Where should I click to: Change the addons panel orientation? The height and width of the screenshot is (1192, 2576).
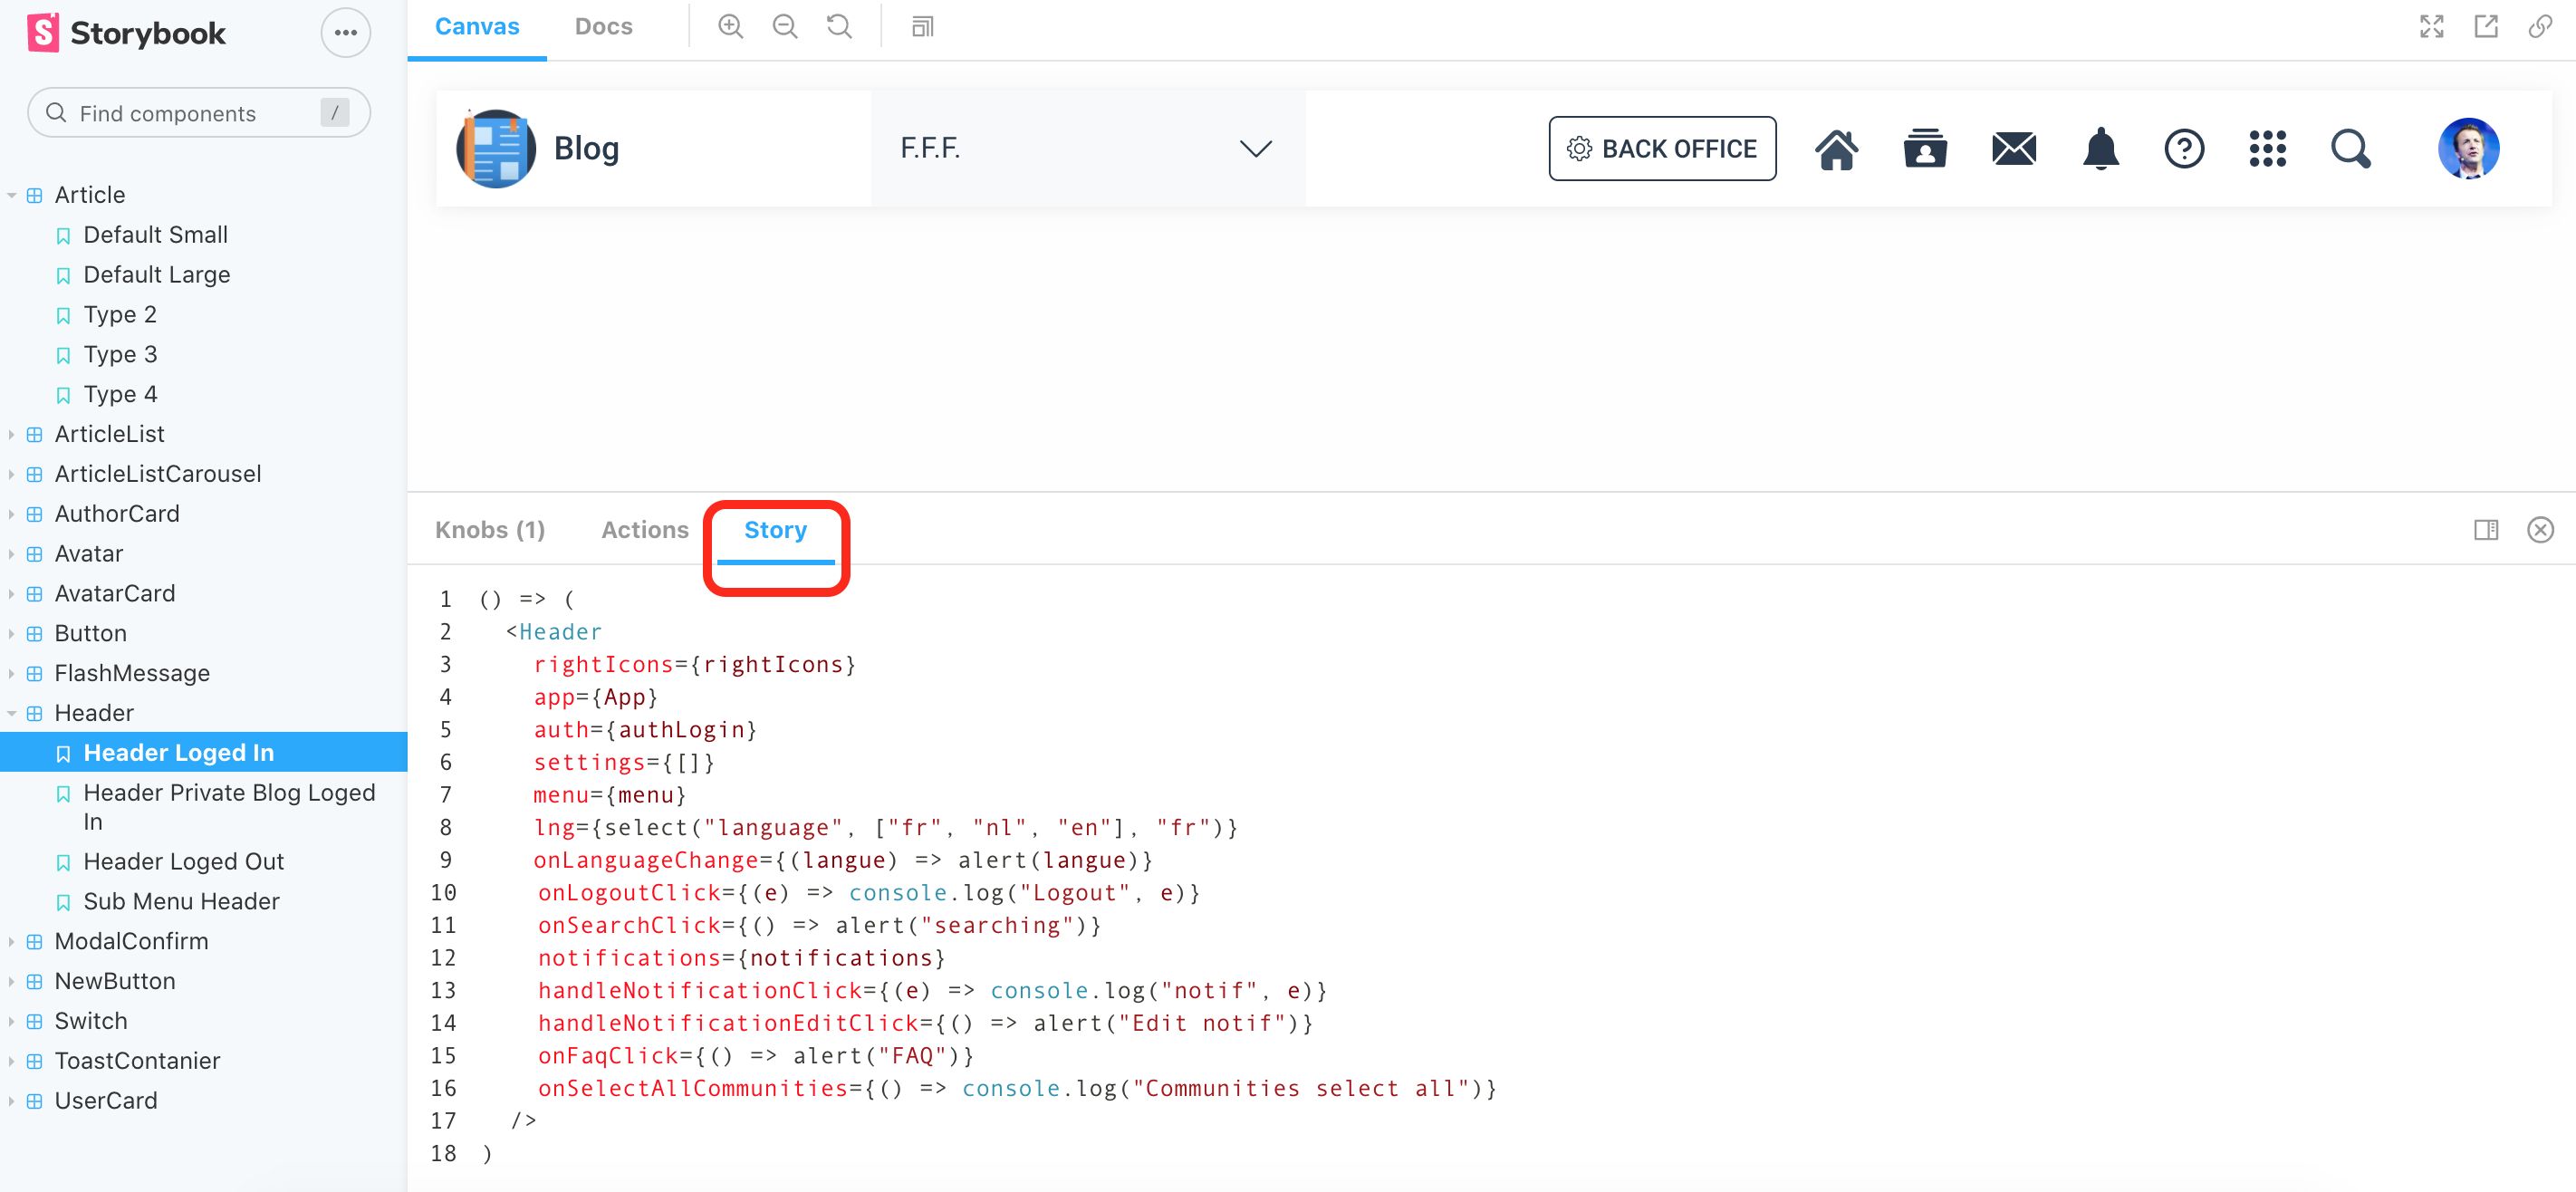point(2486,530)
